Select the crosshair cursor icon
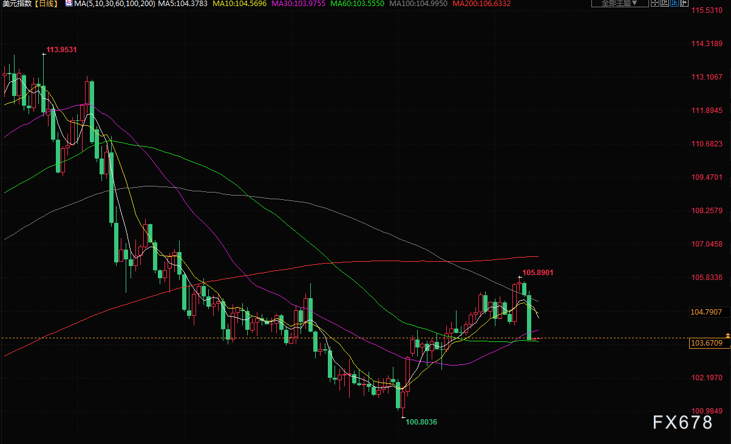Image resolution: width=731 pixels, height=444 pixels. coord(655,3)
